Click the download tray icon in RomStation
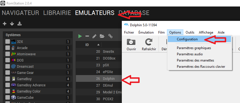This screenshot has height=103, width=240. coord(19,24)
